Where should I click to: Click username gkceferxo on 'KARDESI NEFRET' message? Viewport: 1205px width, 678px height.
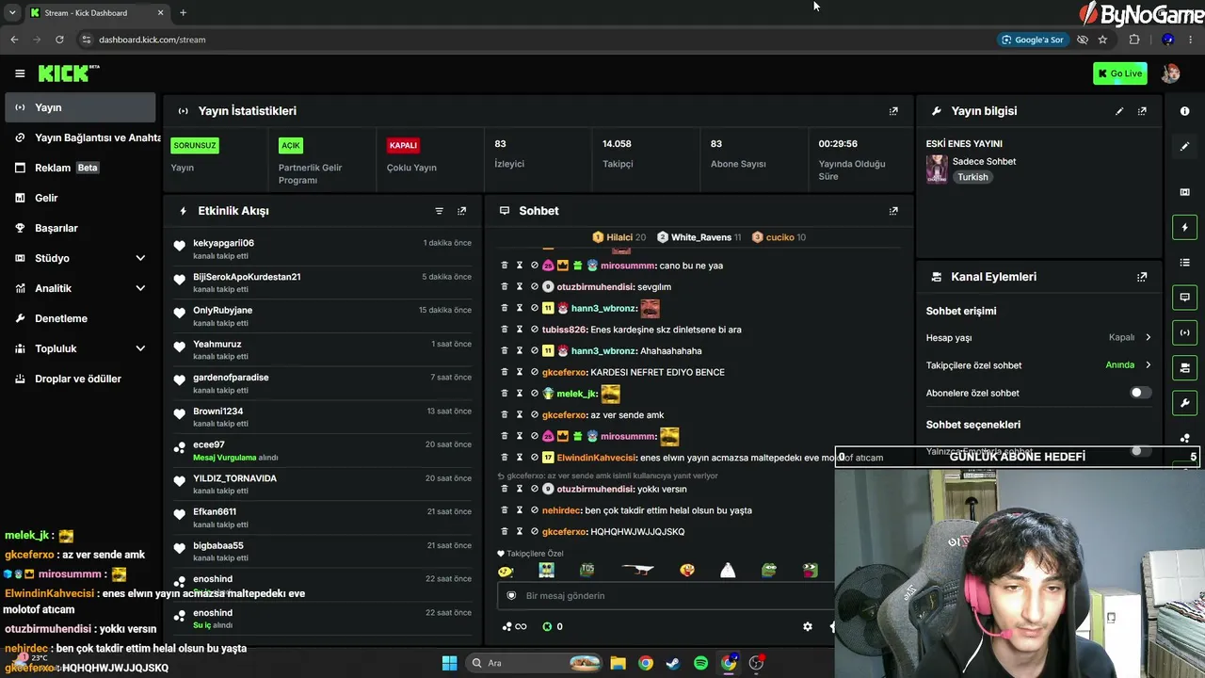[x=565, y=372]
